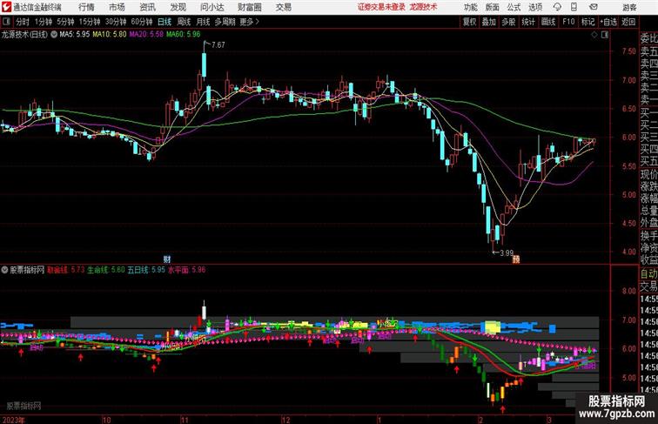The image size is (658, 424).
Task: Toggle the right info panel icon
Action: tap(605, 35)
